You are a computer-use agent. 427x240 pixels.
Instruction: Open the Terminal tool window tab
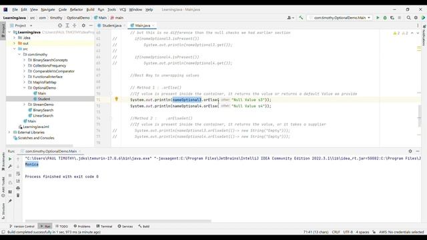click(x=104, y=227)
